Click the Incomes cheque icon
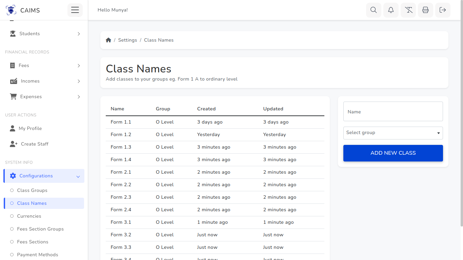 pos(14,81)
